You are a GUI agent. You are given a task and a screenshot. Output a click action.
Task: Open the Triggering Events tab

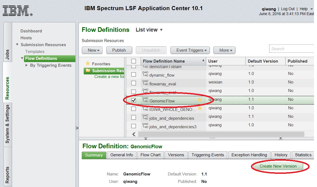pos(208,155)
